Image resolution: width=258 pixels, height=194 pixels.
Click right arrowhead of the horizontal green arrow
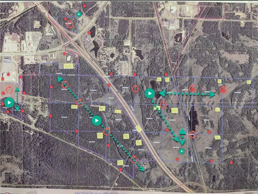[212, 94]
